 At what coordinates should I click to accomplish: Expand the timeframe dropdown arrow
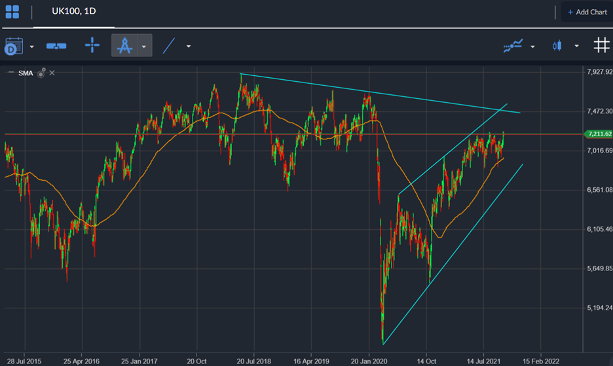pyautogui.click(x=31, y=46)
